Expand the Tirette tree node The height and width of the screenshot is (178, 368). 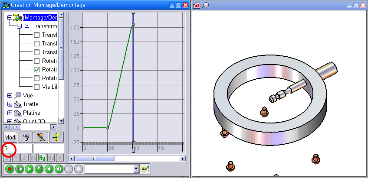[10, 104]
